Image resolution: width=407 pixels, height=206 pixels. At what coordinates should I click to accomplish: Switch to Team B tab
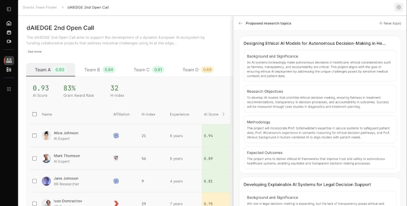99,70
